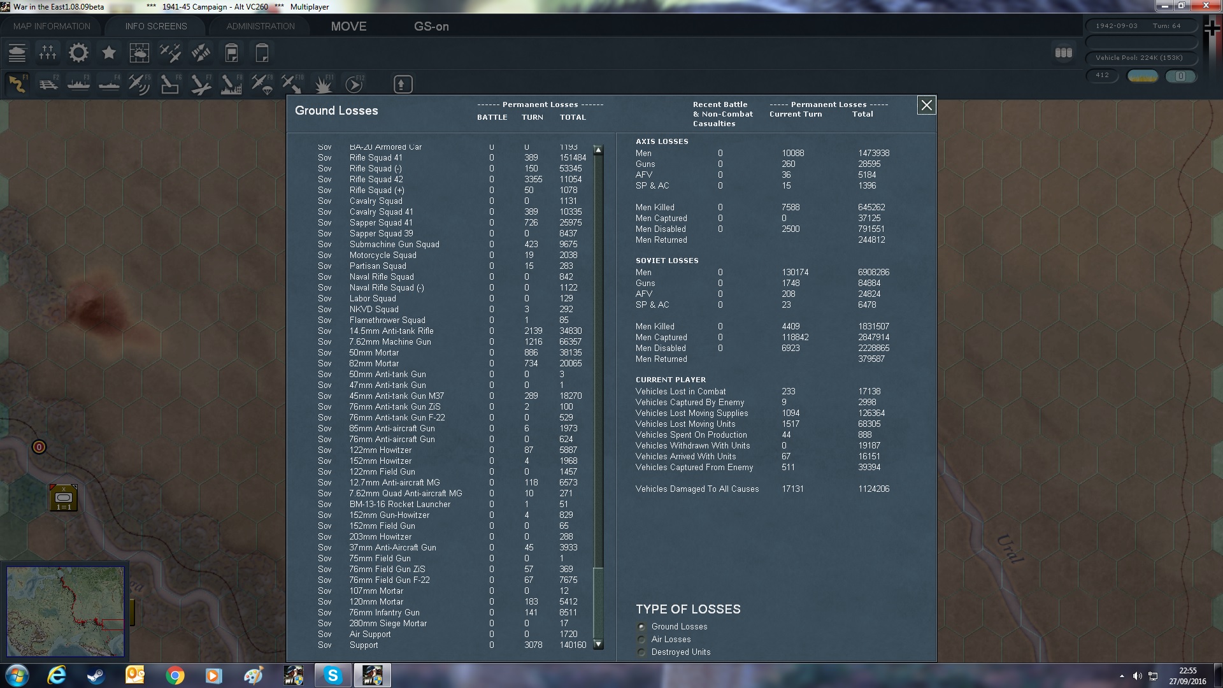Close the Ground Losses window
The height and width of the screenshot is (688, 1223).
click(x=926, y=105)
